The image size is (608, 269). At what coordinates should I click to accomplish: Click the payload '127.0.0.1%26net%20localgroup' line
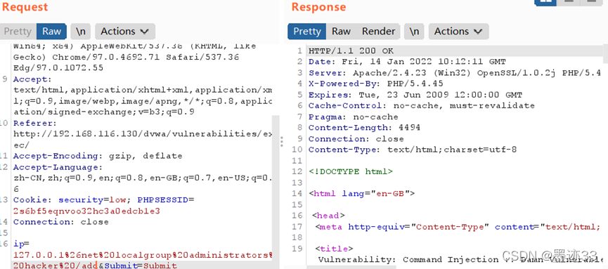pos(142,256)
